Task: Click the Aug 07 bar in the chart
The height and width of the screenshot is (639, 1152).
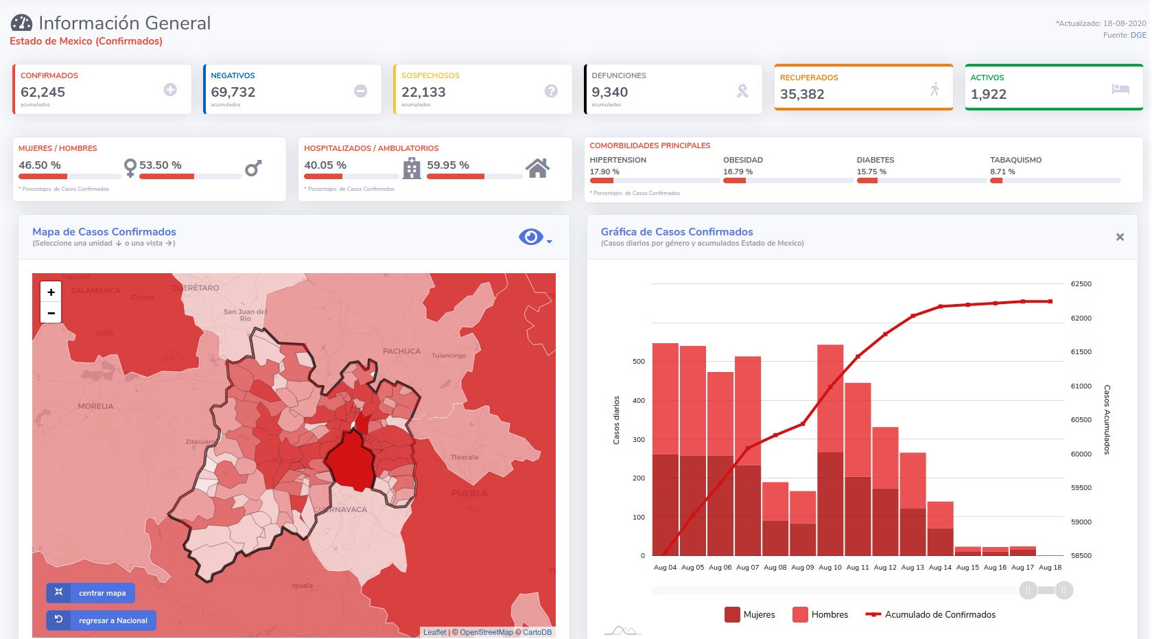Action: coord(748,456)
